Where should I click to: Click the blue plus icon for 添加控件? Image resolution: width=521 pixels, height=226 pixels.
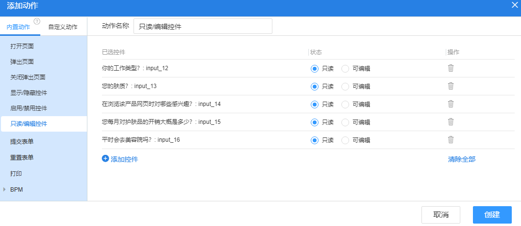(x=105, y=159)
